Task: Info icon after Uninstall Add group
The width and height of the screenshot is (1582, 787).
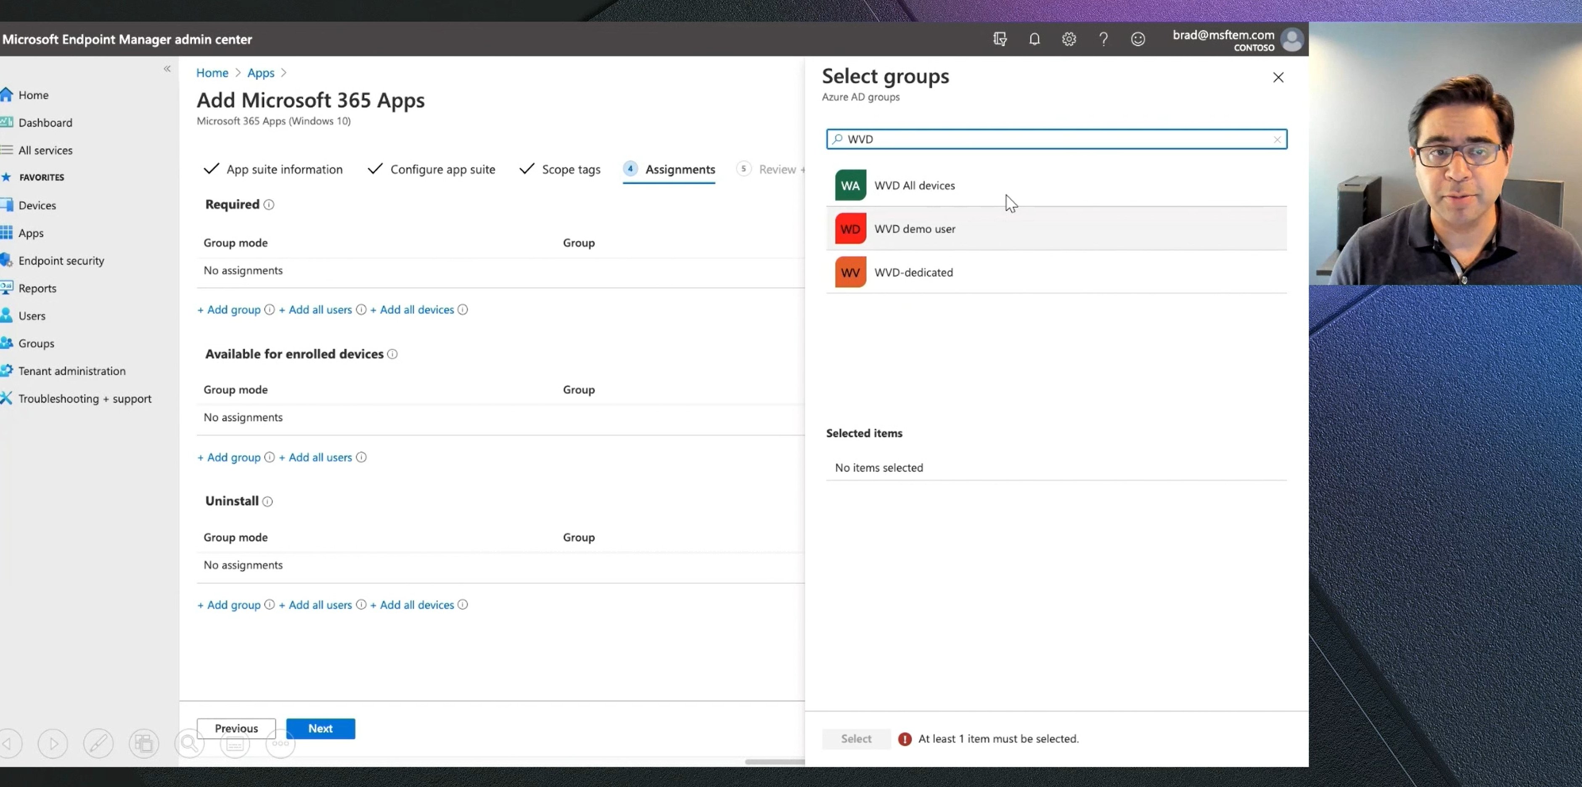Action: (269, 604)
